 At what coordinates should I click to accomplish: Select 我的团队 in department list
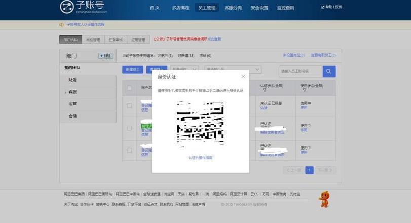(x=72, y=68)
